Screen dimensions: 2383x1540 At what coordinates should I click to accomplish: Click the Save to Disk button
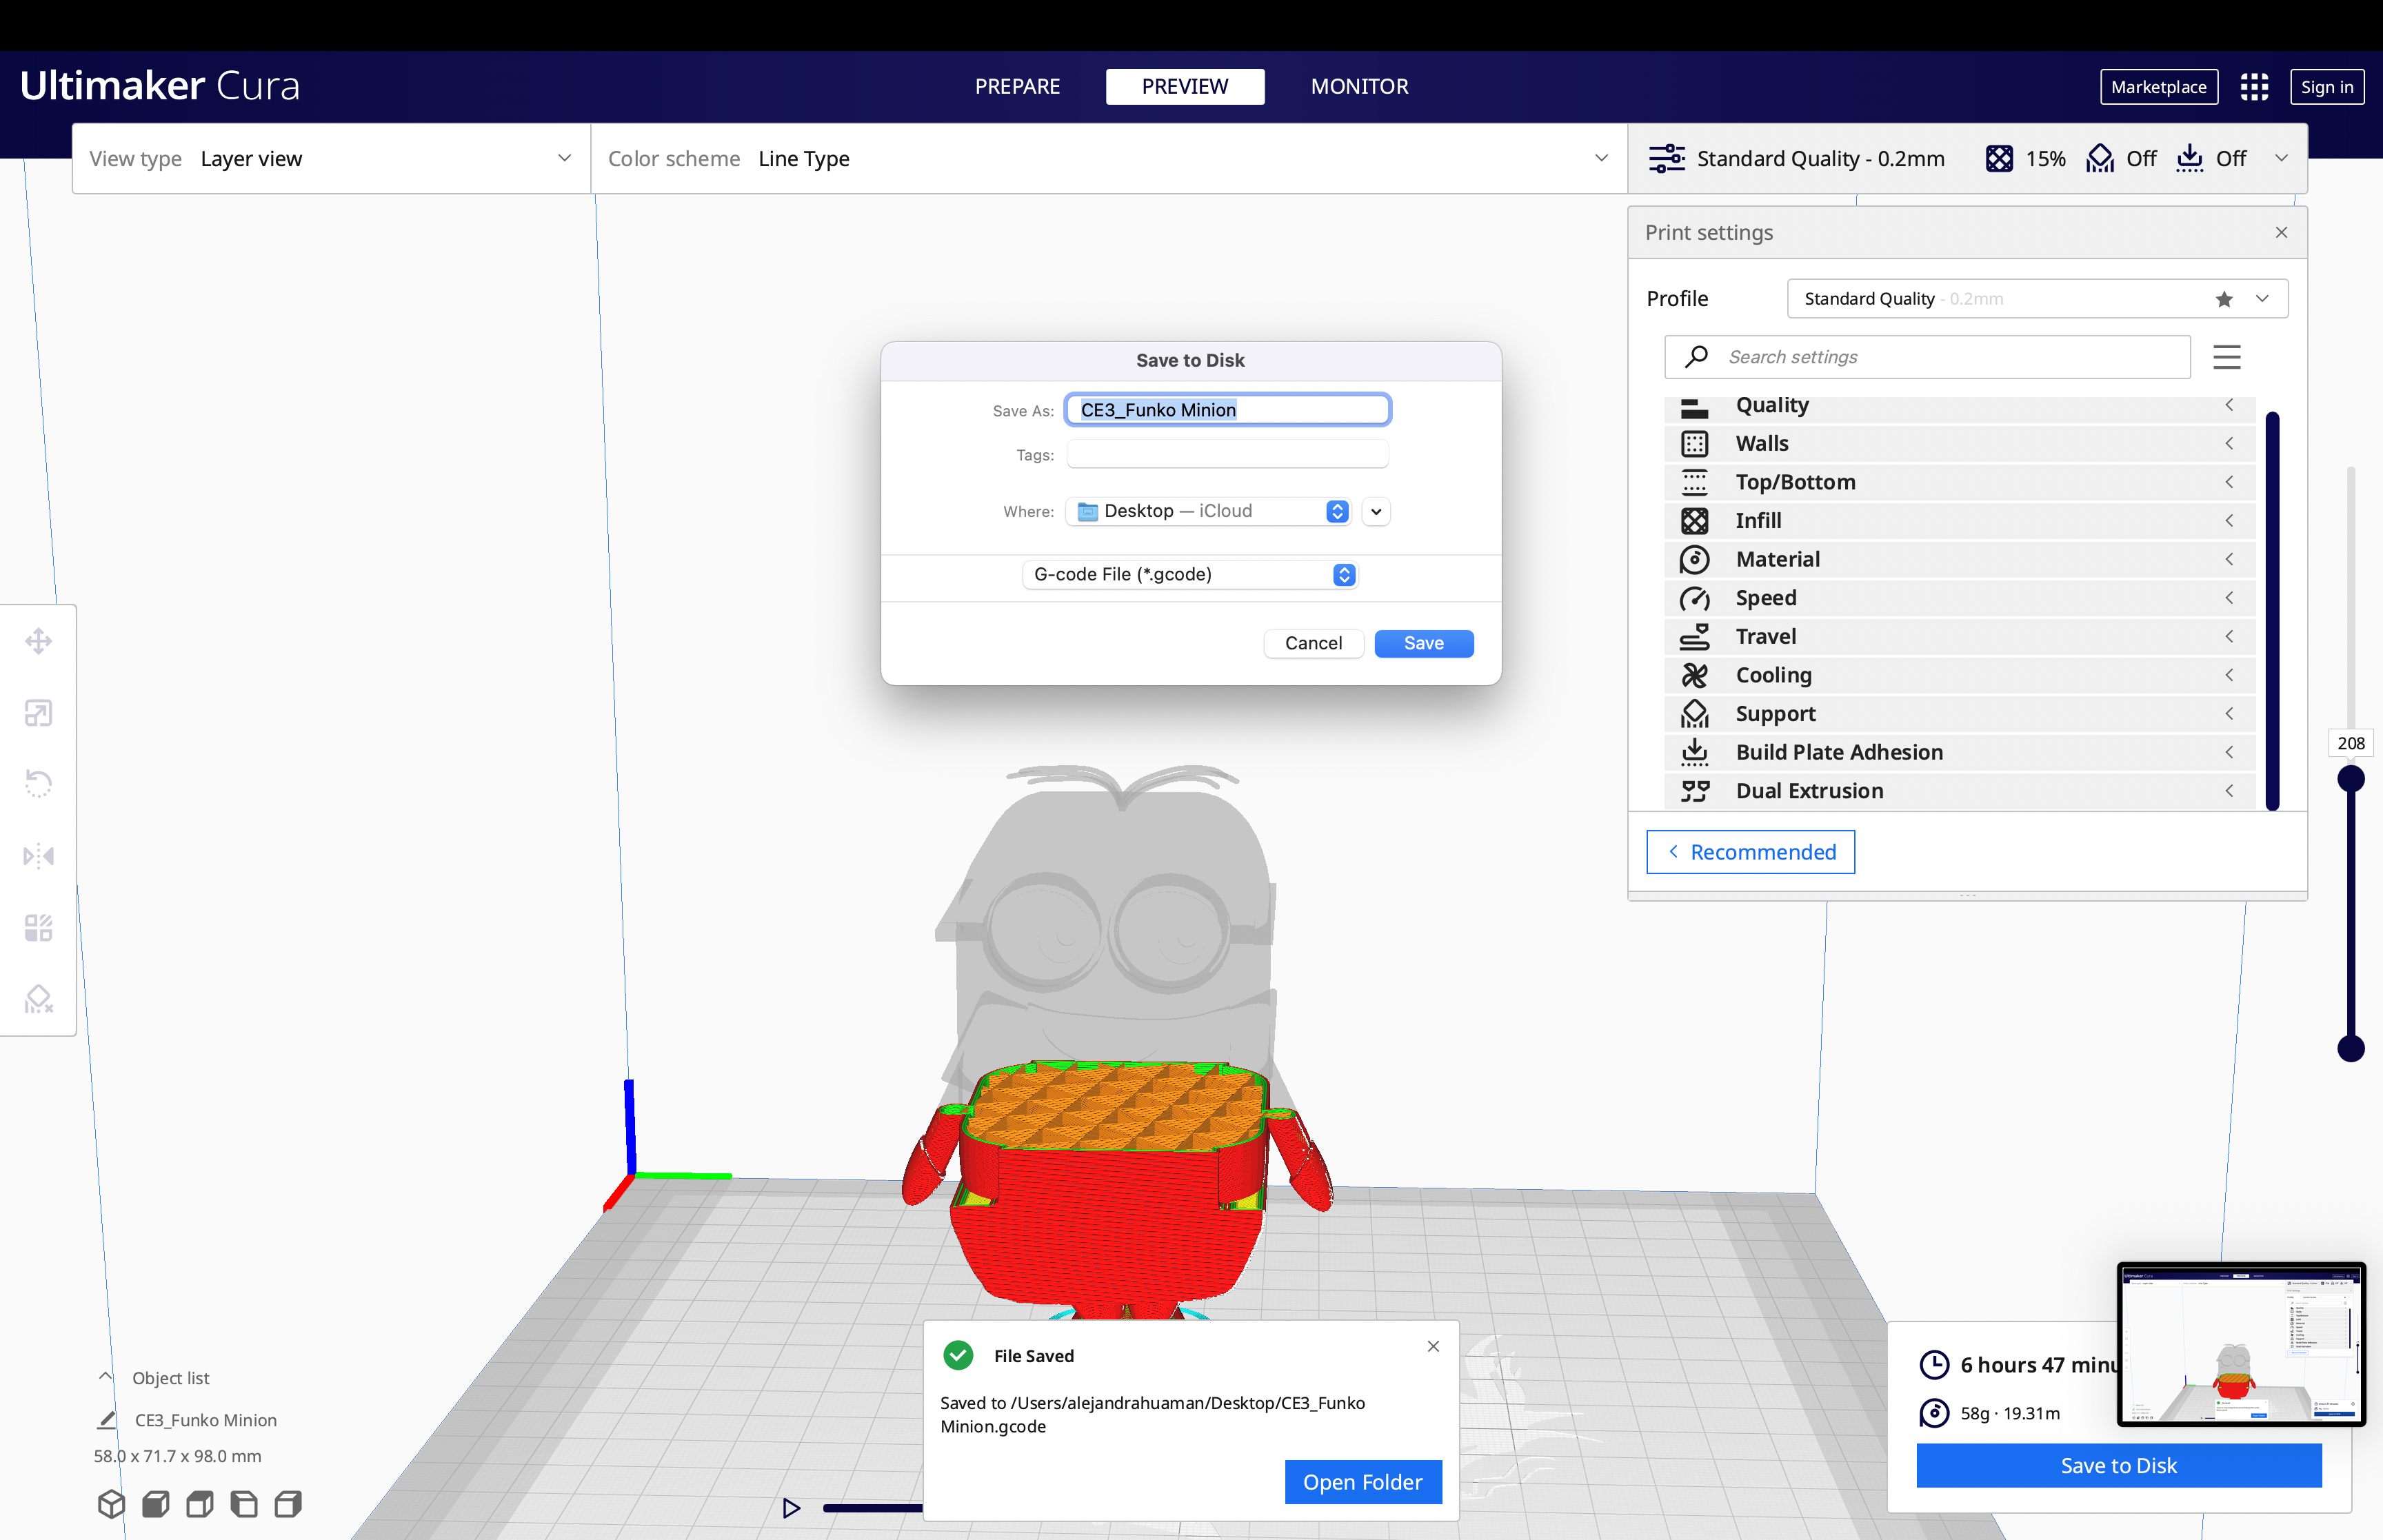pyautogui.click(x=2119, y=1465)
